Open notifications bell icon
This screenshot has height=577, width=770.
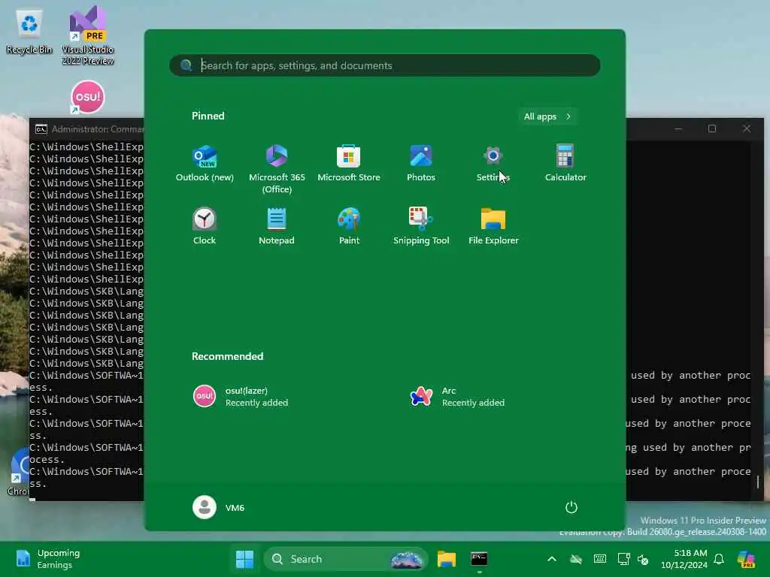tap(719, 559)
